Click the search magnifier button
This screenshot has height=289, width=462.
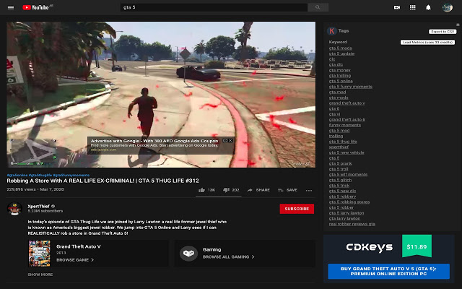pyautogui.click(x=318, y=7)
